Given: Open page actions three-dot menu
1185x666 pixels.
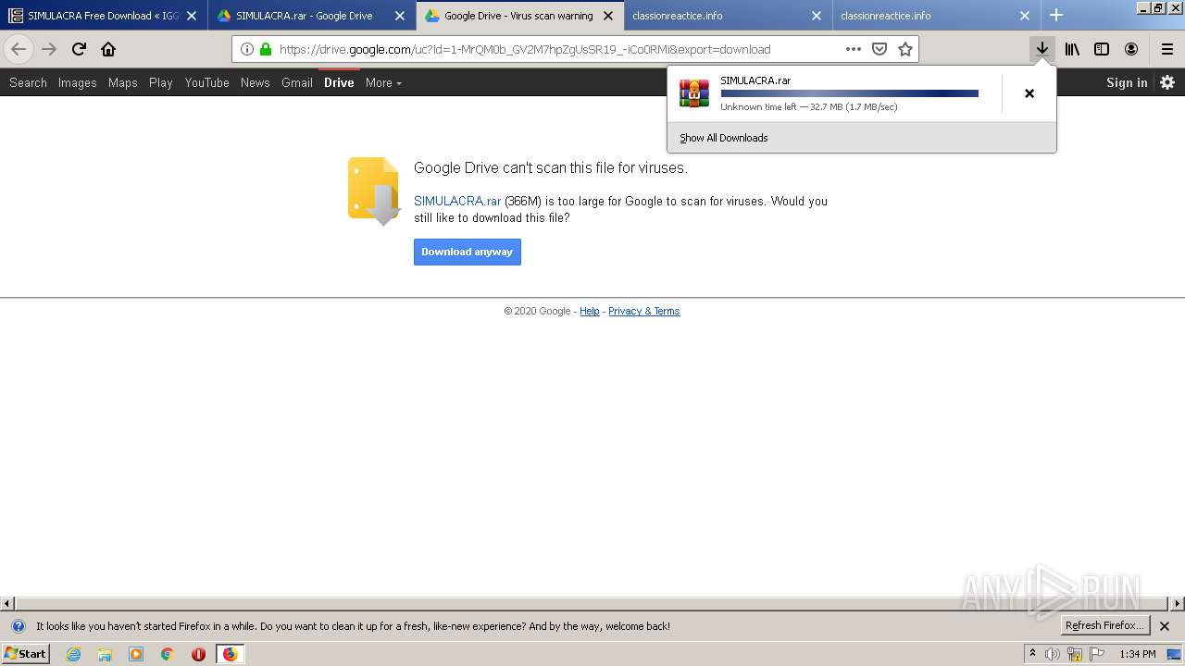Looking at the screenshot, I should (853, 49).
